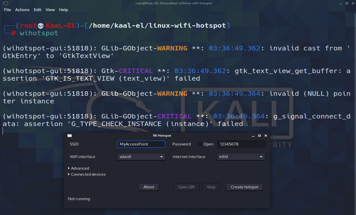The image size is (356, 215).
Task: Minimize the terminal window
Action: click(340, 3)
